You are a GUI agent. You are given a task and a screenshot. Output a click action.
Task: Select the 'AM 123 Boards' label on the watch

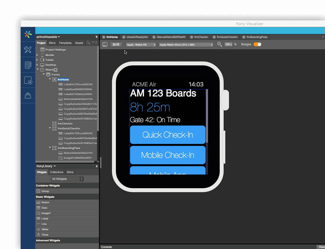163,93
